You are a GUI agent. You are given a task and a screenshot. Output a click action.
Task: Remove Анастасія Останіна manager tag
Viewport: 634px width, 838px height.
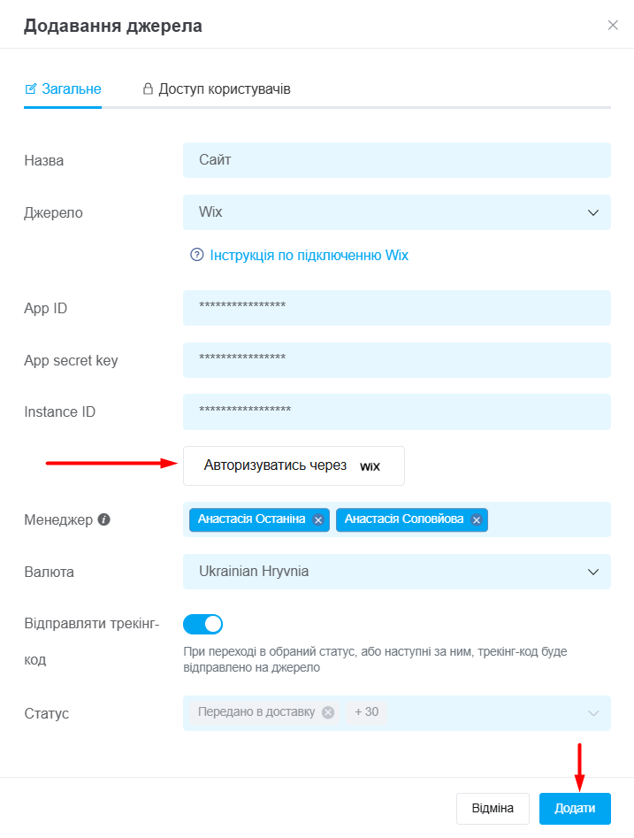318,520
